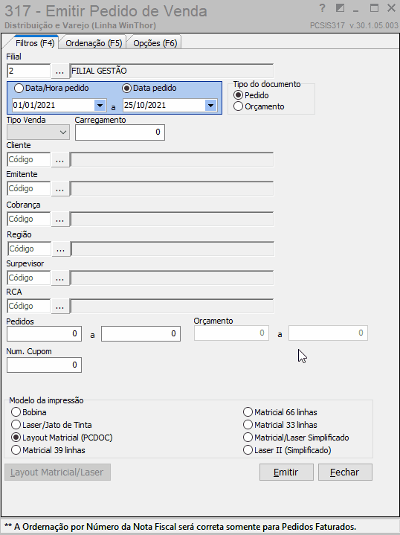Screen dimensions: 400x535
Task: Open the help question mark icon
Action: pyautogui.click(x=322, y=8)
